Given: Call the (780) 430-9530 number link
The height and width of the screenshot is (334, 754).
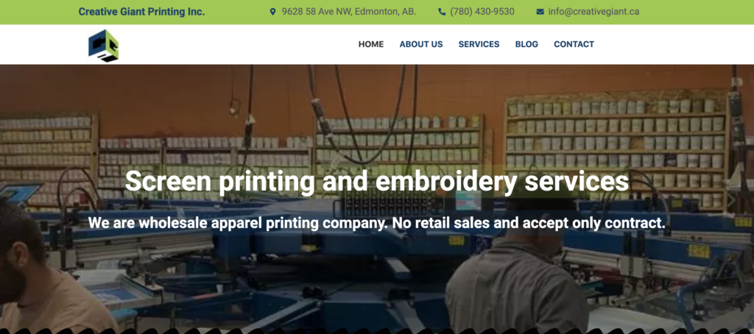Looking at the screenshot, I should (482, 12).
